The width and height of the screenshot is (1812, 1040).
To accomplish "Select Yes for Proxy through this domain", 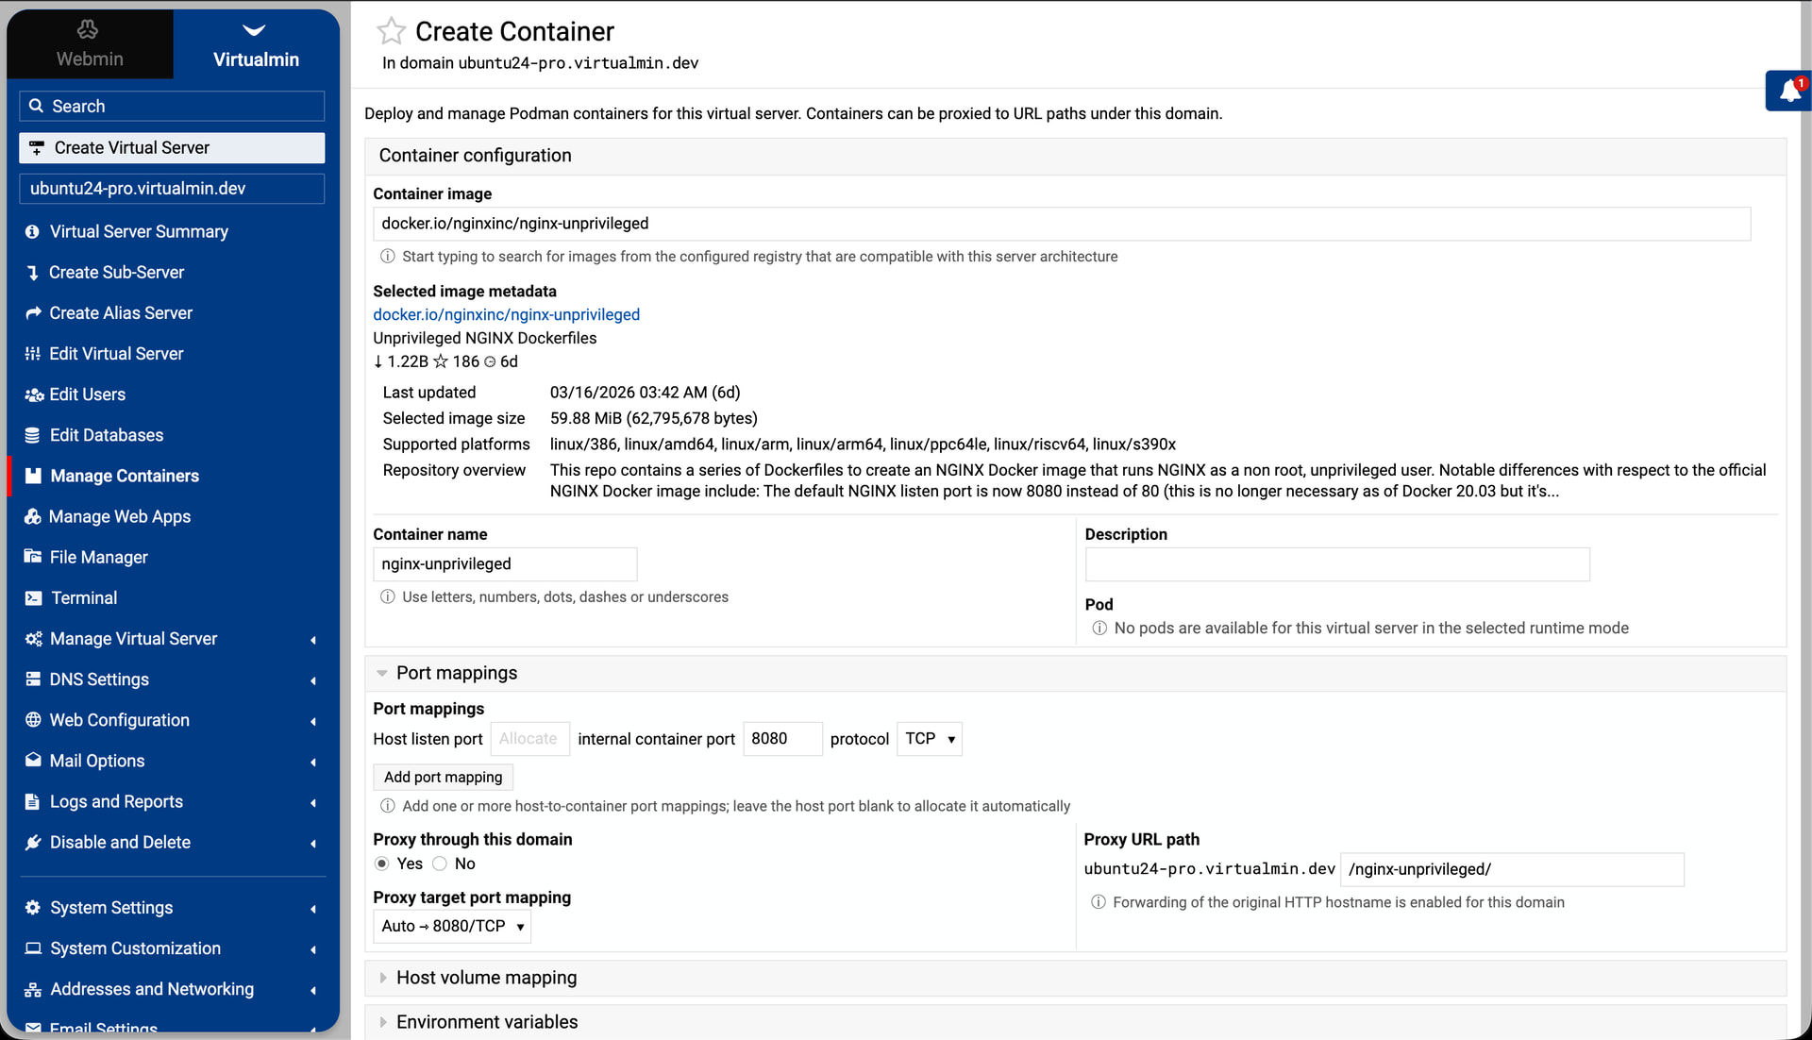I will 382,864.
